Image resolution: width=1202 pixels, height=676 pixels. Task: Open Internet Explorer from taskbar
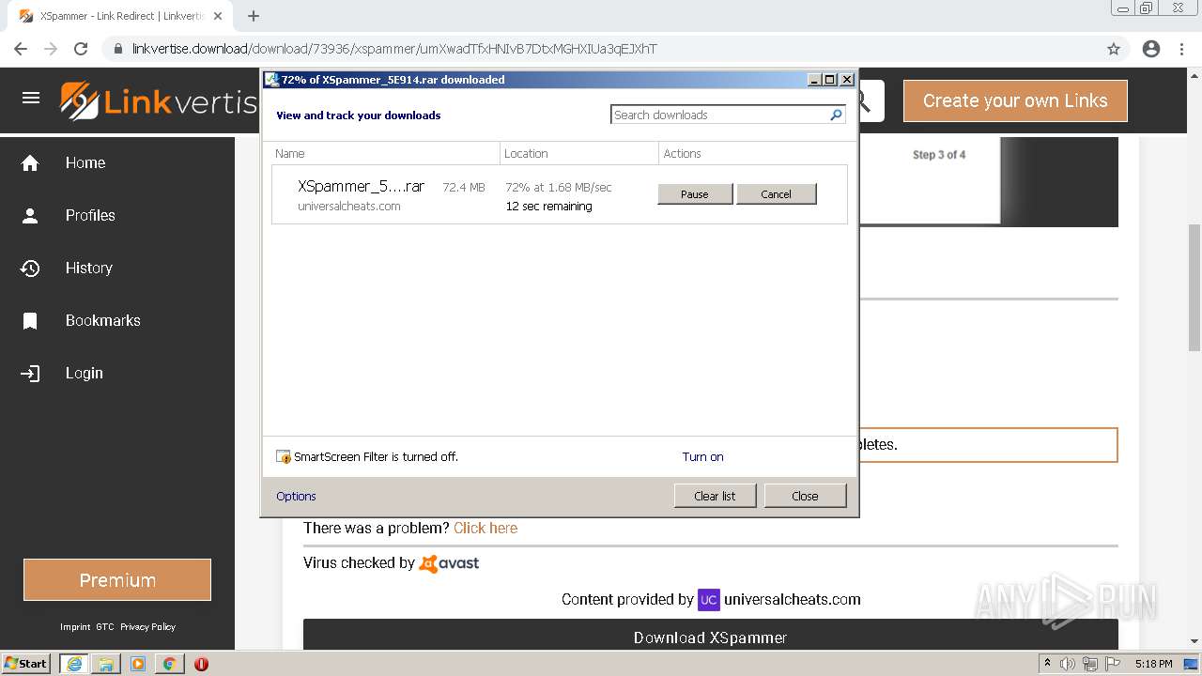[73, 663]
